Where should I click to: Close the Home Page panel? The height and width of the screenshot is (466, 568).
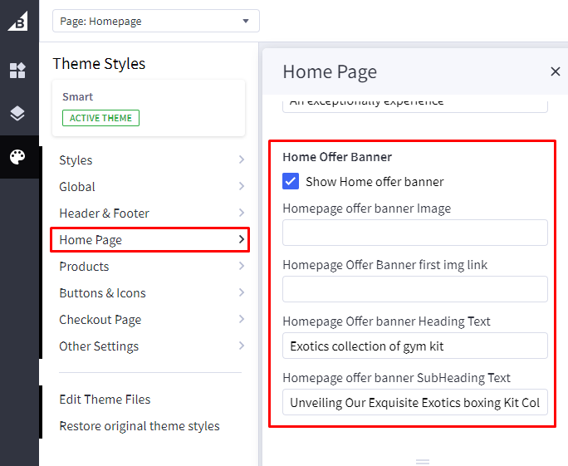click(x=556, y=72)
